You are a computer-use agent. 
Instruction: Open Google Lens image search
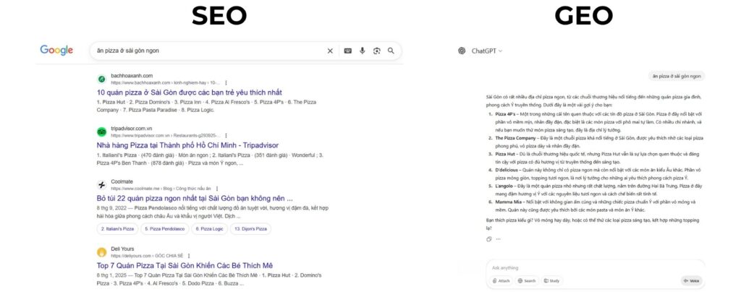click(x=376, y=51)
